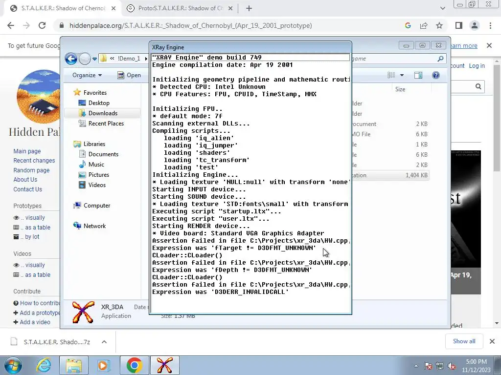501x375 pixels.
Task: Open Chrome three-dot menu
Action: click(x=490, y=25)
